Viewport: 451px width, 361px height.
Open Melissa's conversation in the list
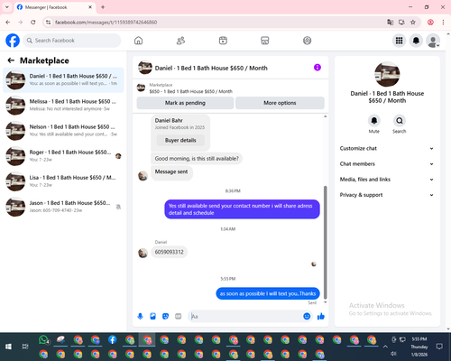pos(63,106)
